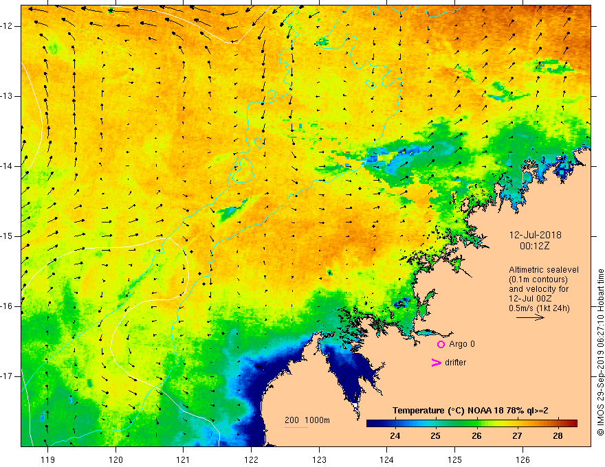Click the 'drifter' legend label
Screen dimensions: 605x467
[x=455, y=363]
